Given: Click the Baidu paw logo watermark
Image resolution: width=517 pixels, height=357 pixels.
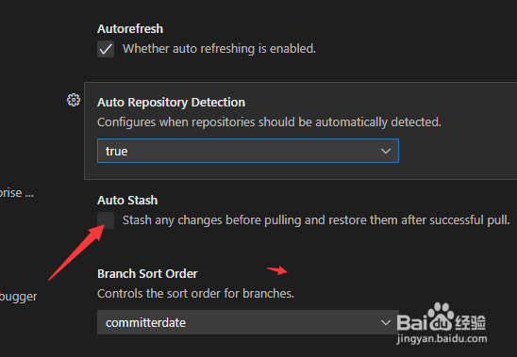Looking at the screenshot, I should tap(441, 316).
